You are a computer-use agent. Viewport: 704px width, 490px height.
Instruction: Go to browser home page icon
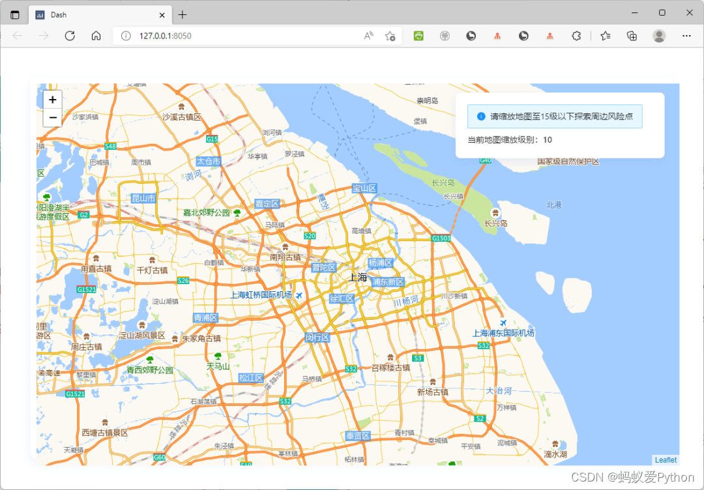tap(96, 36)
